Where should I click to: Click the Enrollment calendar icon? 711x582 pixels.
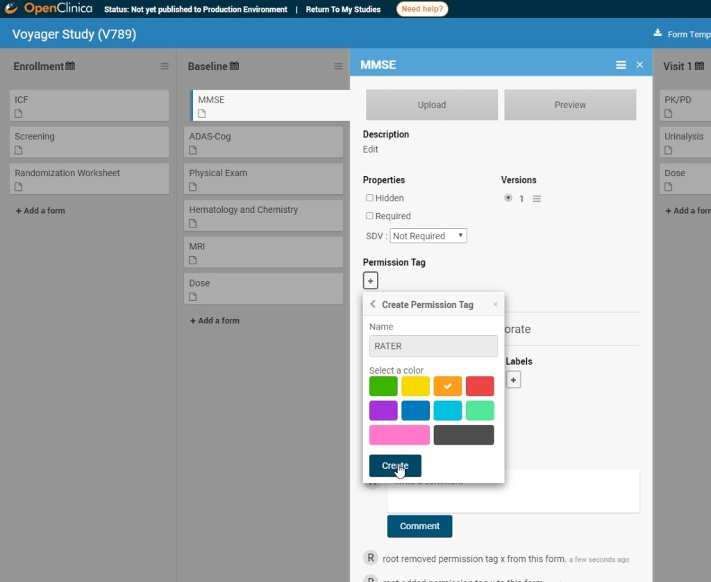point(70,66)
